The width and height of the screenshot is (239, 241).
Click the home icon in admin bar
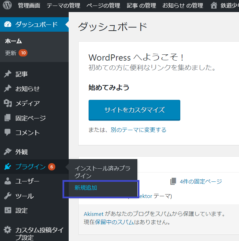point(214,5)
